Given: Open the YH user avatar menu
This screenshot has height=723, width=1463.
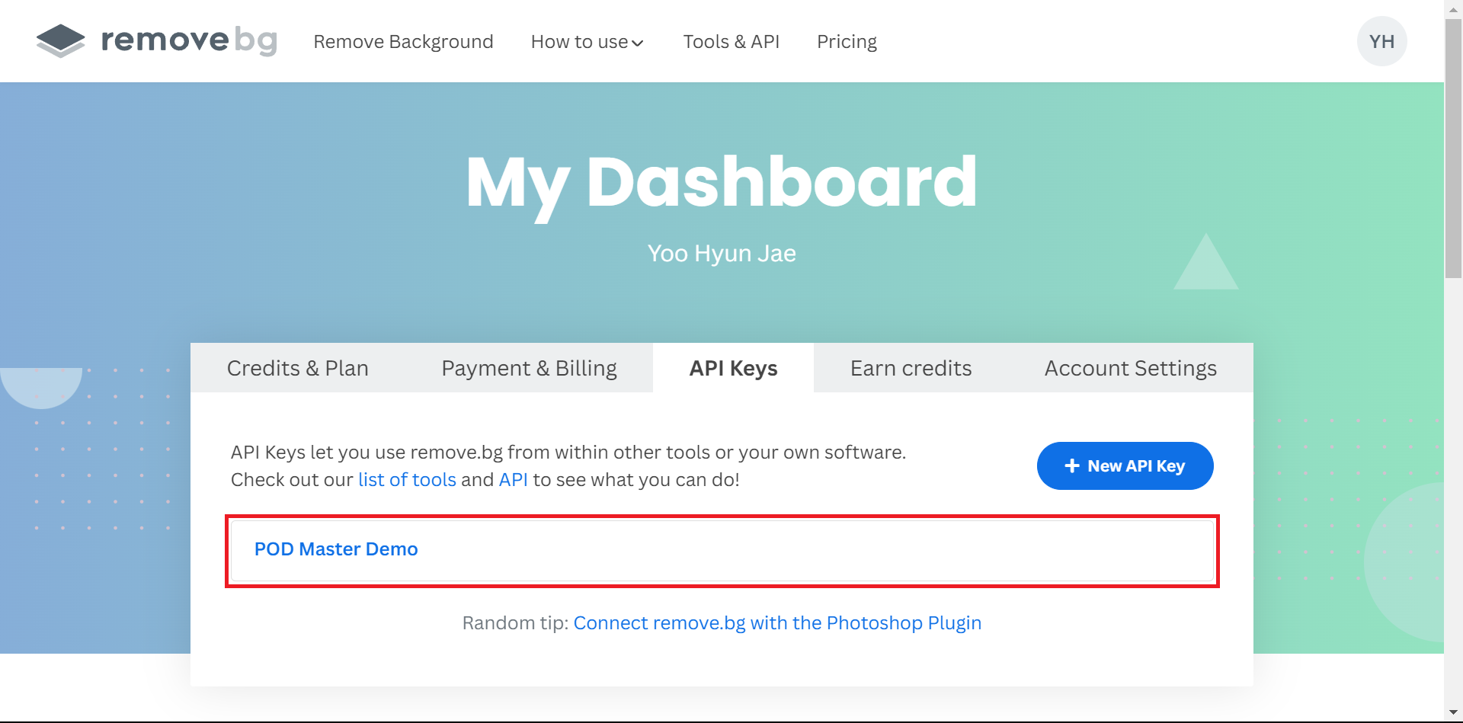Looking at the screenshot, I should click(1381, 41).
